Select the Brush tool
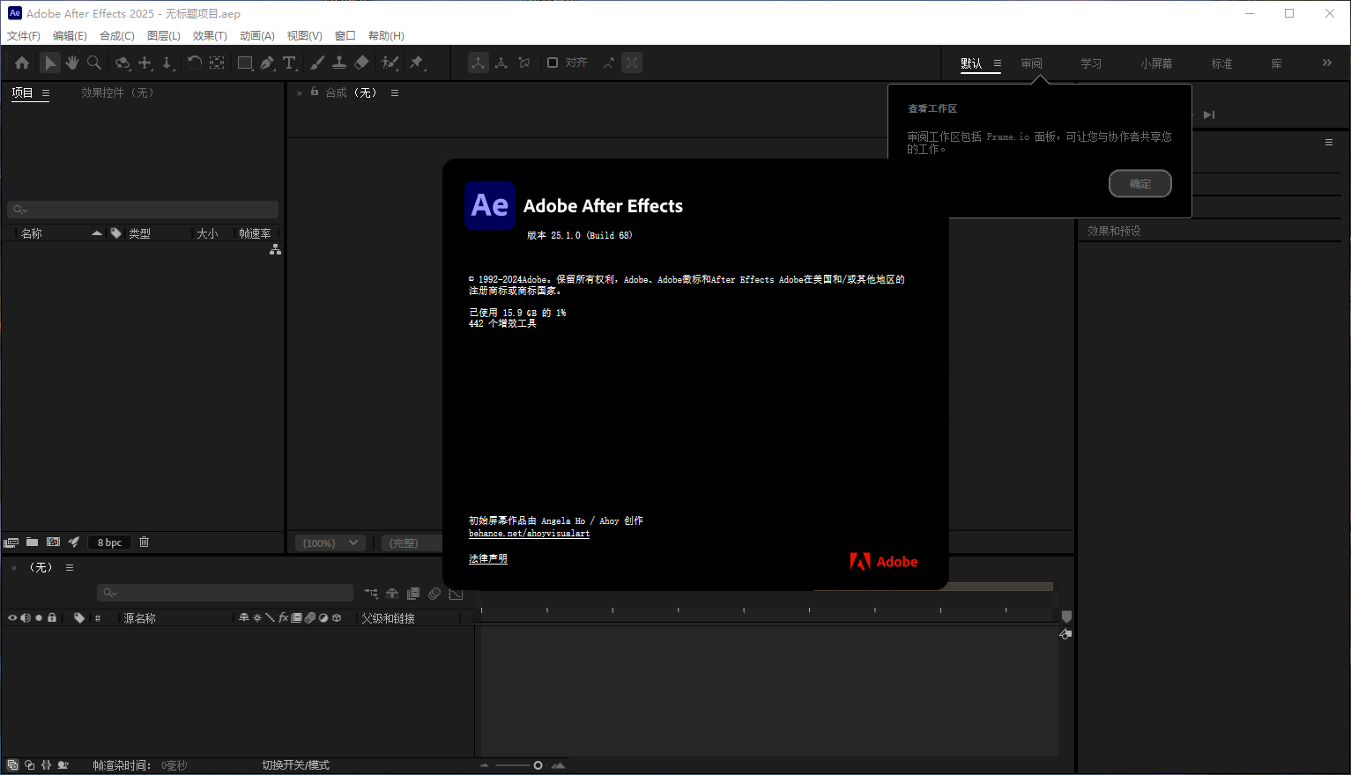Screen dimensions: 1351x775 tap(317, 63)
